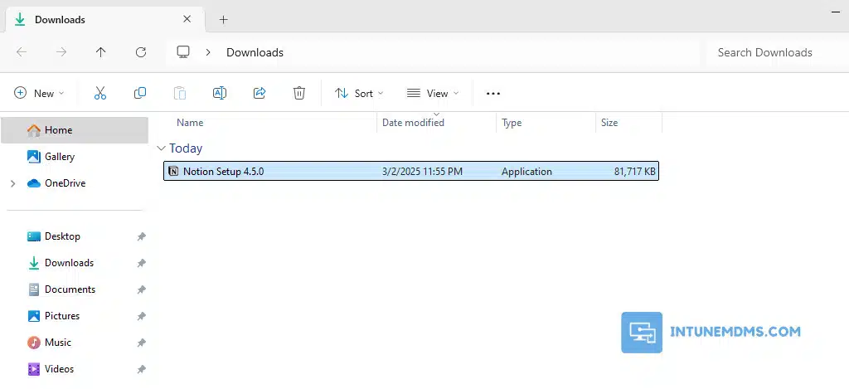Click the Search Downloads field
Screen dimensions: 849x389
tap(771, 52)
